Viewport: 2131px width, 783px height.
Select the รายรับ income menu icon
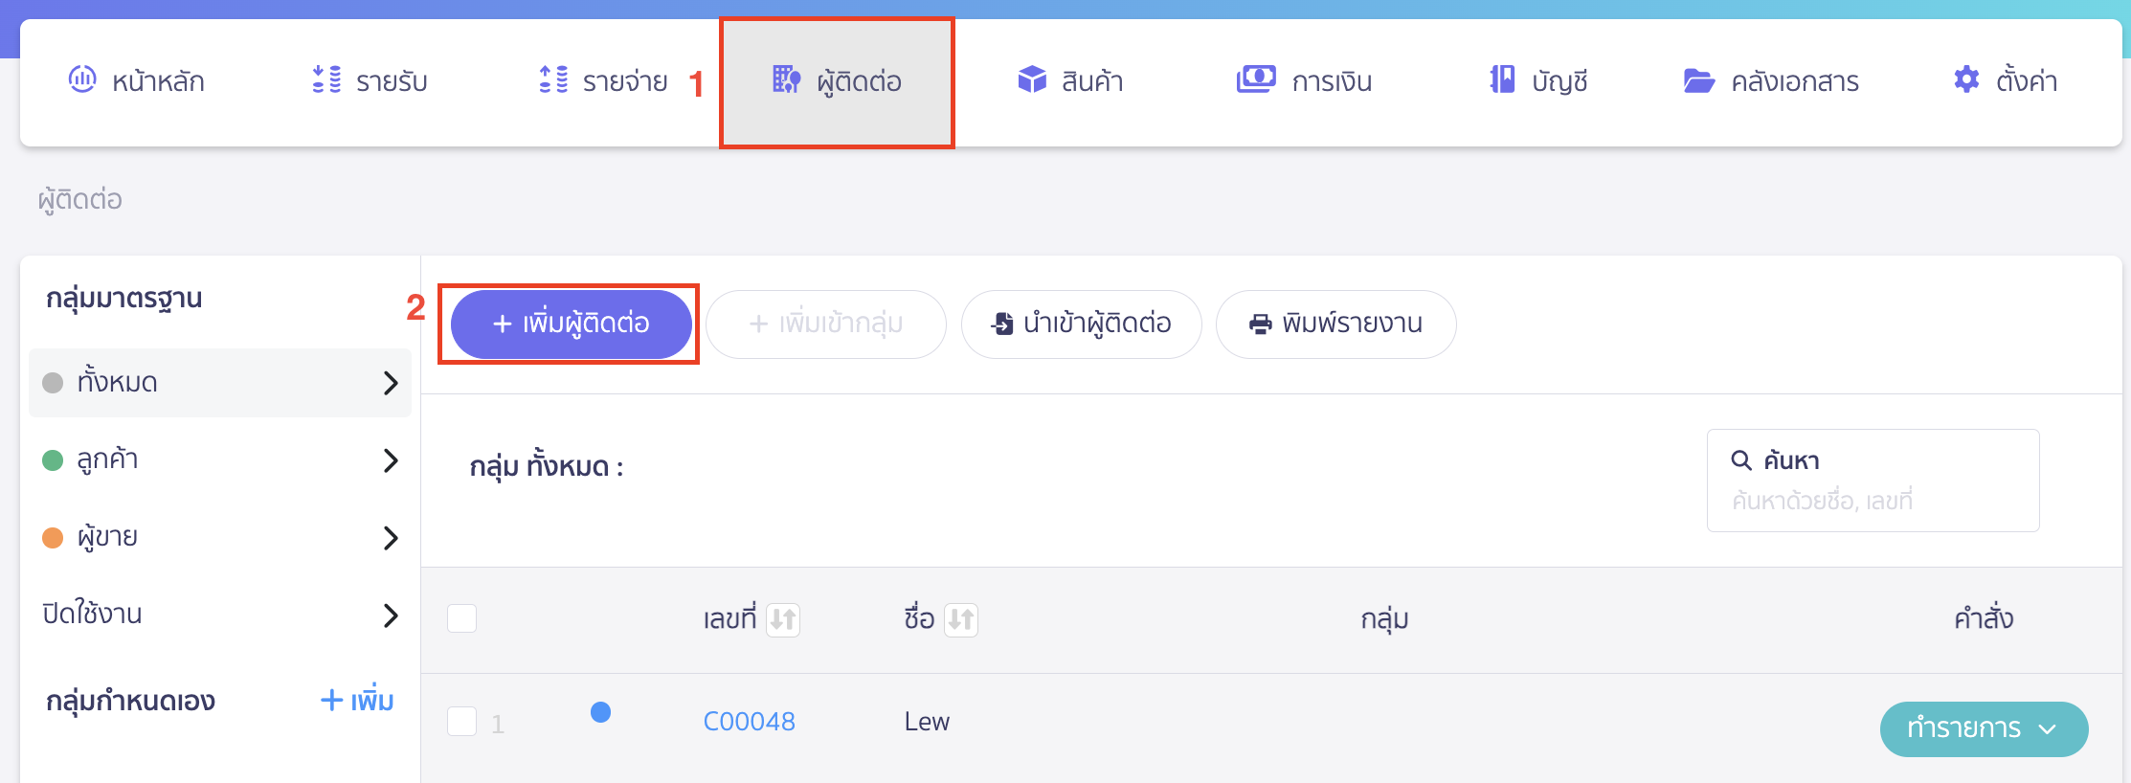325,80
